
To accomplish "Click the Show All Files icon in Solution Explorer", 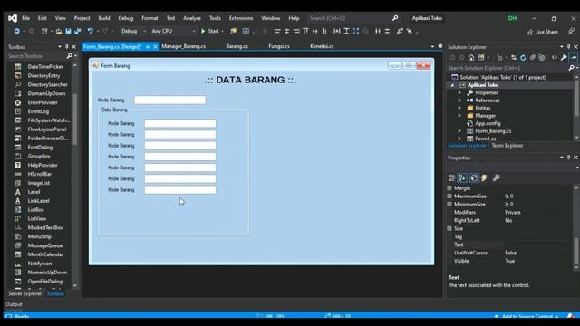I will point(542,58).
